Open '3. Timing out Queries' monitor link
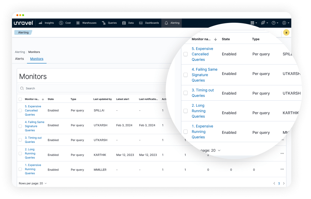Viewport: 311px width, 199px height. [33, 140]
